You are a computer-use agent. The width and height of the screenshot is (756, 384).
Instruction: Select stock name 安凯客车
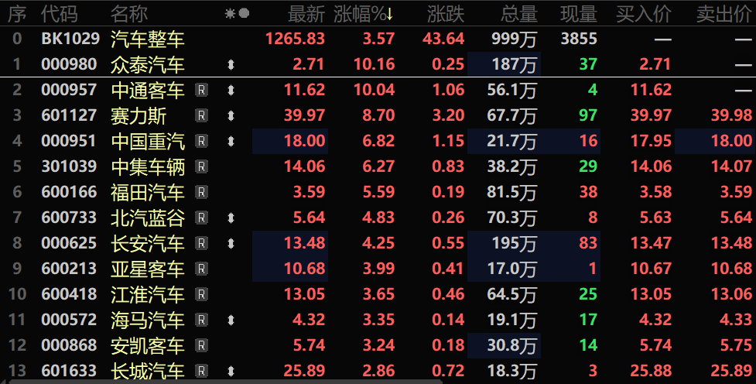point(148,346)
